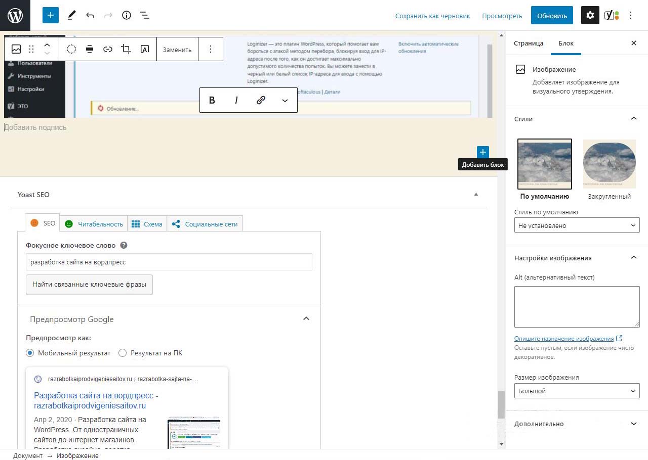Open document outline list view icon

(x=145, y=15)
